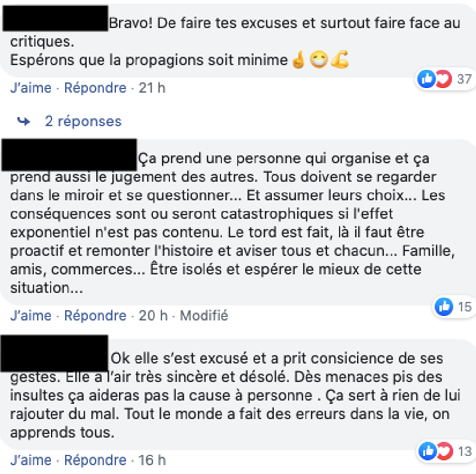The height and width of the screenshot is (474, 476).
Task: Expand the 2 réponses thread
Action: (x=83, y=121)
